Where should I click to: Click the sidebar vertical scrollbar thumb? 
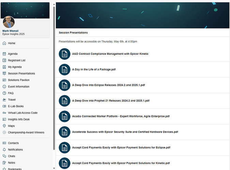point(54,78)
